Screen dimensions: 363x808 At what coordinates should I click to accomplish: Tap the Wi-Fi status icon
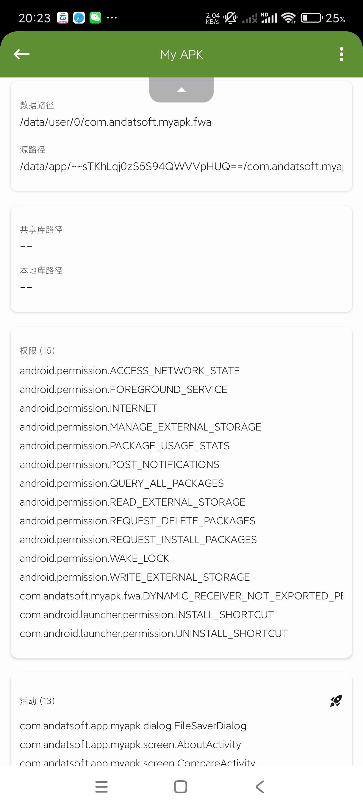[288, 18]
